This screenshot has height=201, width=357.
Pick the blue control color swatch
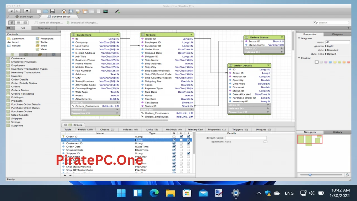coord(330,62)
